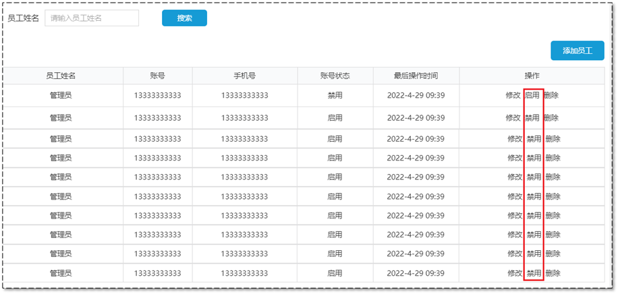Click the blue 搜索 button
The width and height of the screenshot is (618, 294).
click(184, 18)
